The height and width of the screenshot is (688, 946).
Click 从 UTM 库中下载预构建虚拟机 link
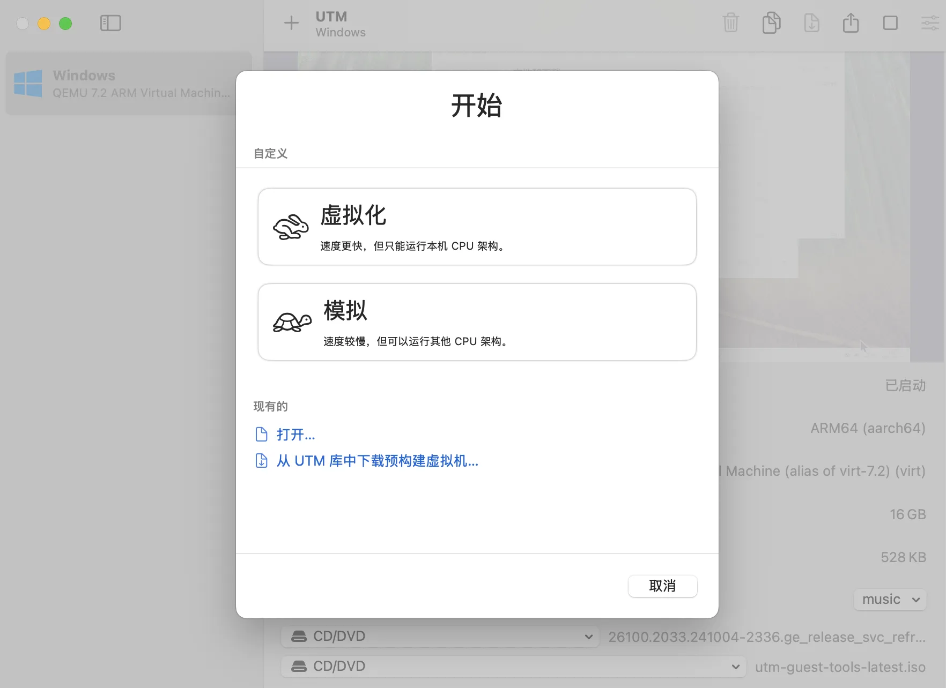click(377, 461)
